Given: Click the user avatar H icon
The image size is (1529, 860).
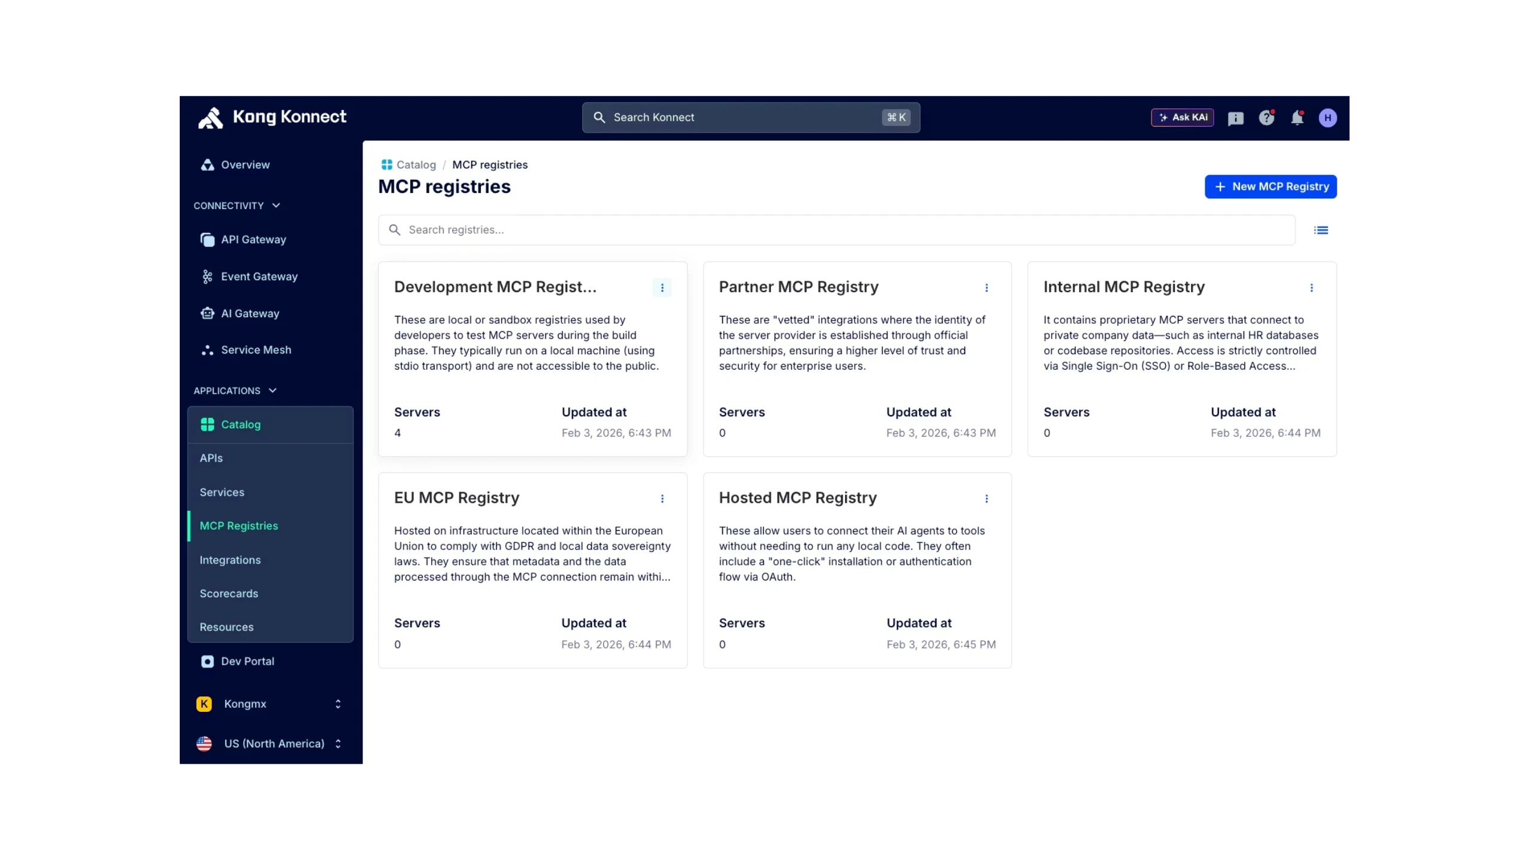Looking at the screenshot, I should [x=1327, y=118].
